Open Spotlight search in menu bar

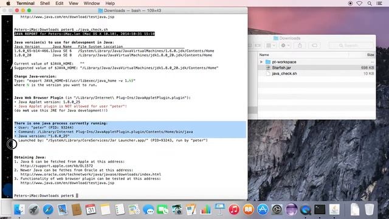click(x=370, y=3)
